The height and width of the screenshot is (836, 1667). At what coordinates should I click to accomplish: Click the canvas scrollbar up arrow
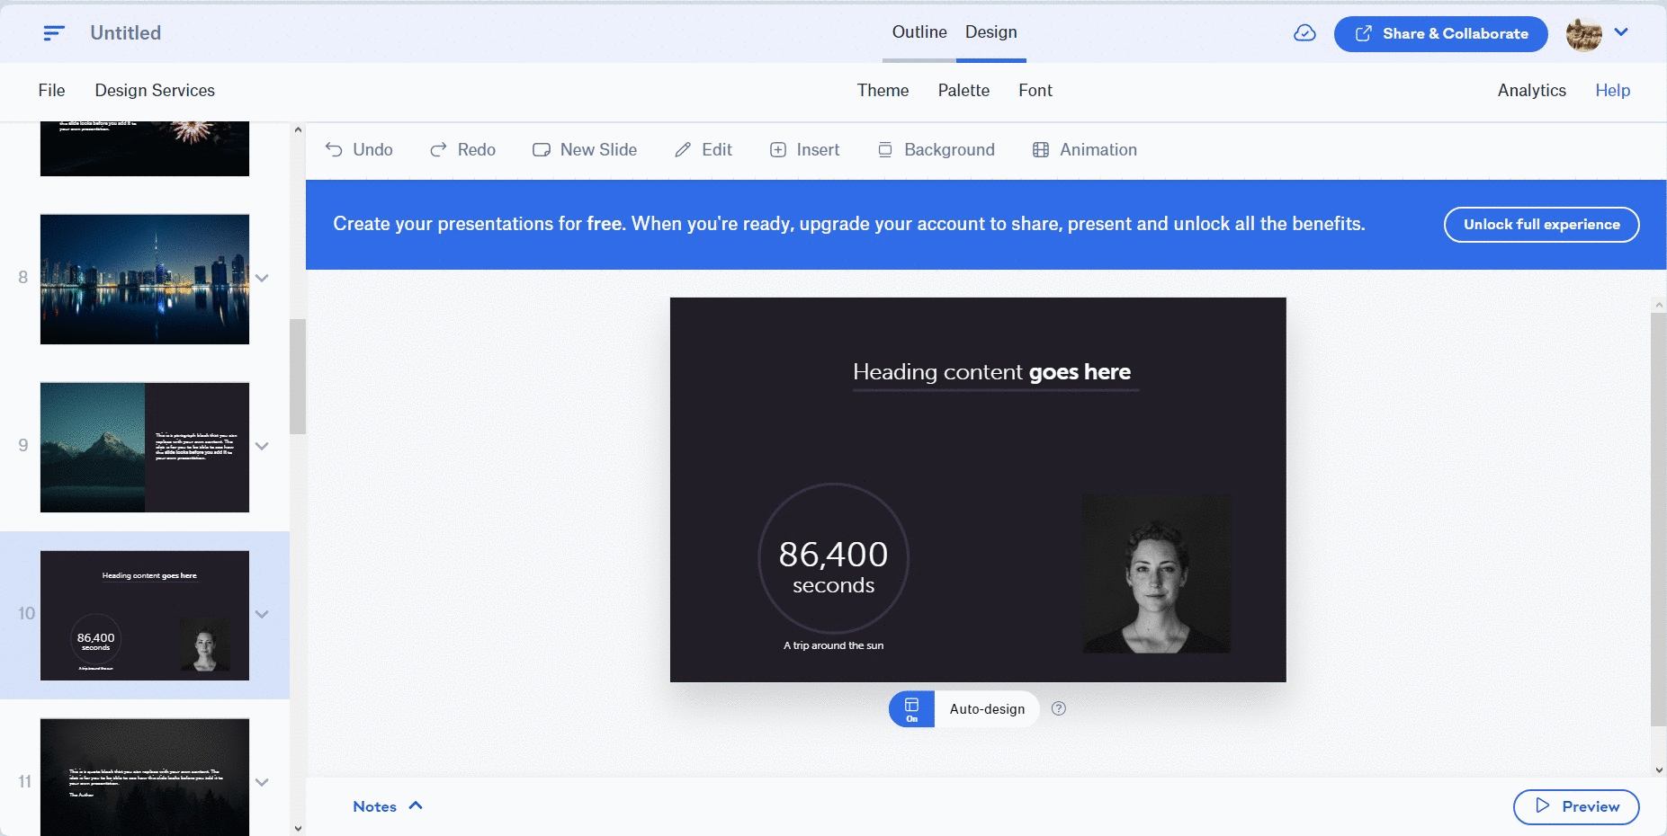click(x=1659, y=306)
